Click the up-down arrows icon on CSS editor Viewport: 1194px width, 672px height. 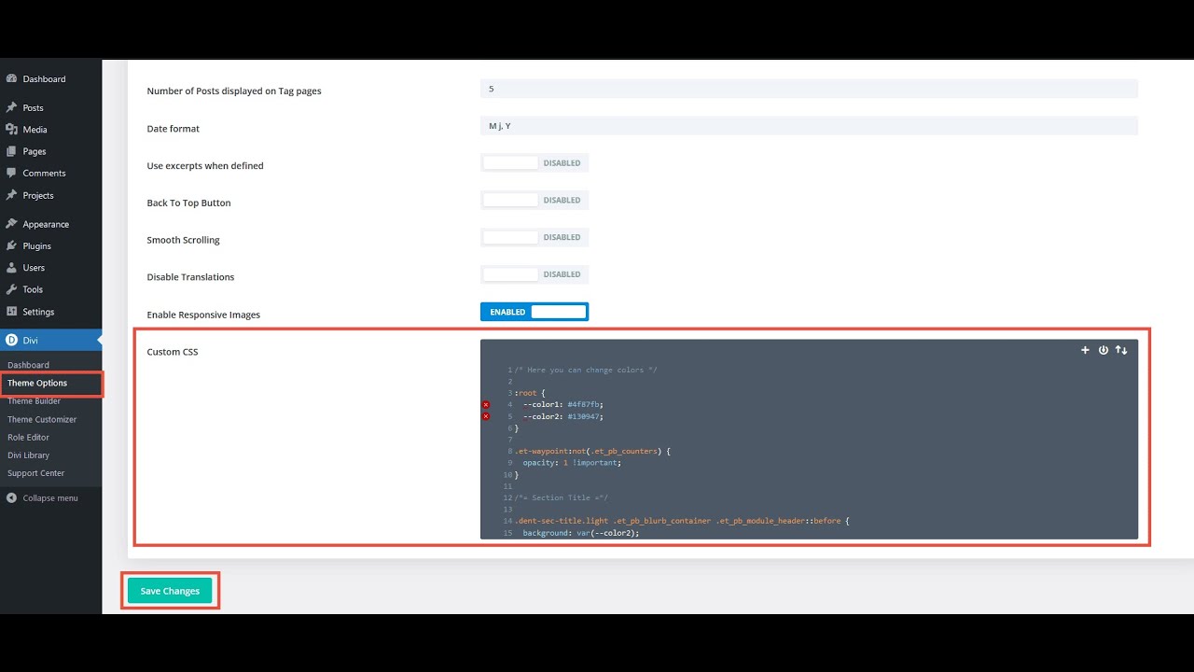(x=1121, y=350)
